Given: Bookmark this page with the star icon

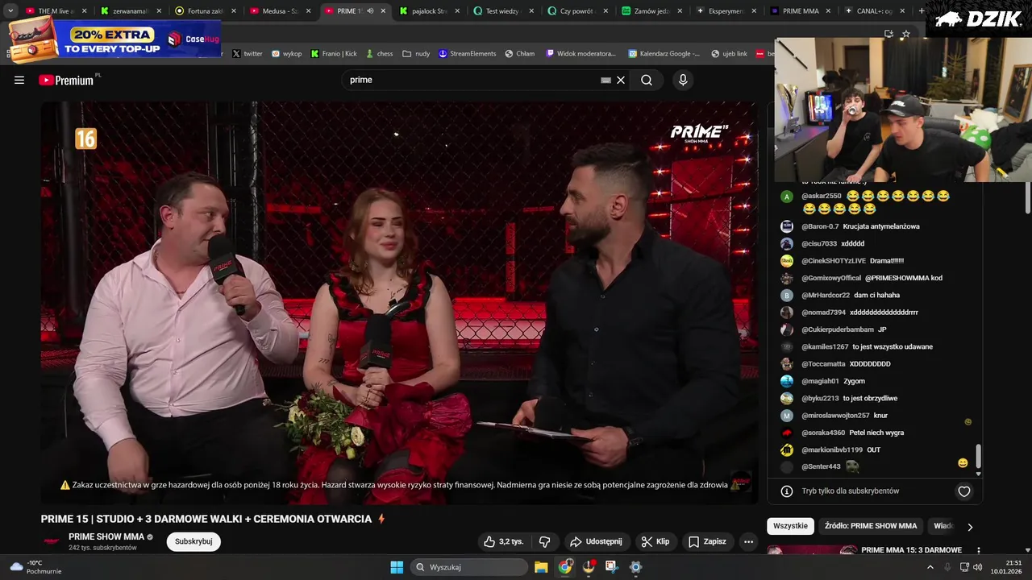Looking at the screenshot, I should (x=906, y=34).
